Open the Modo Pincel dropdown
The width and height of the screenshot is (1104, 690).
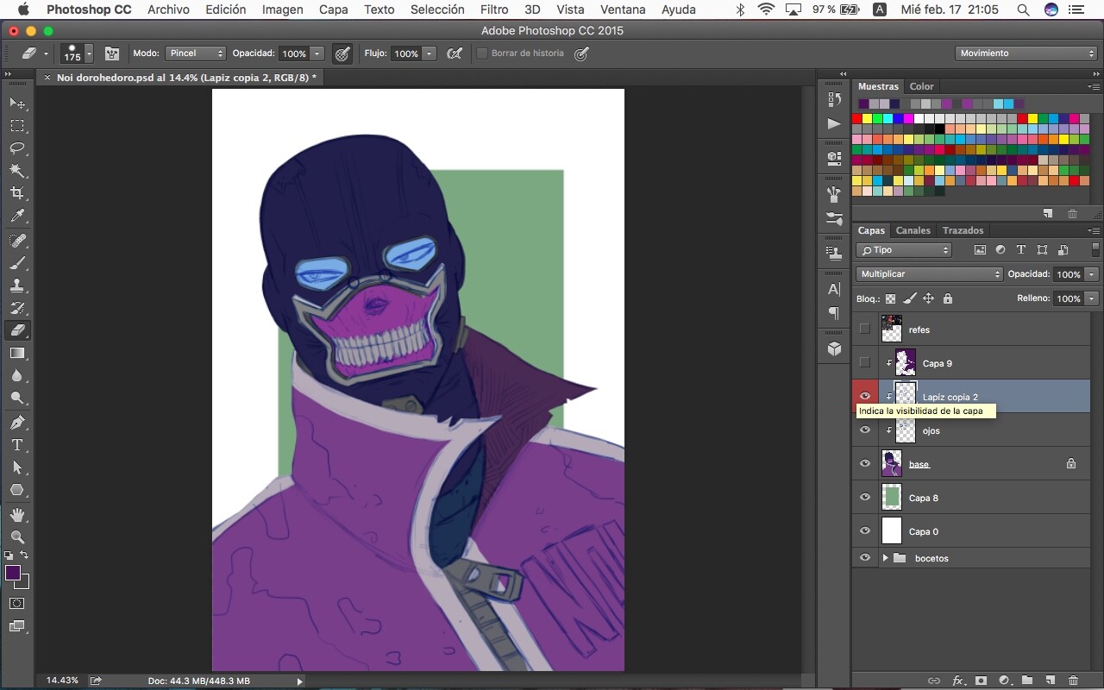[x=196, y=53]
